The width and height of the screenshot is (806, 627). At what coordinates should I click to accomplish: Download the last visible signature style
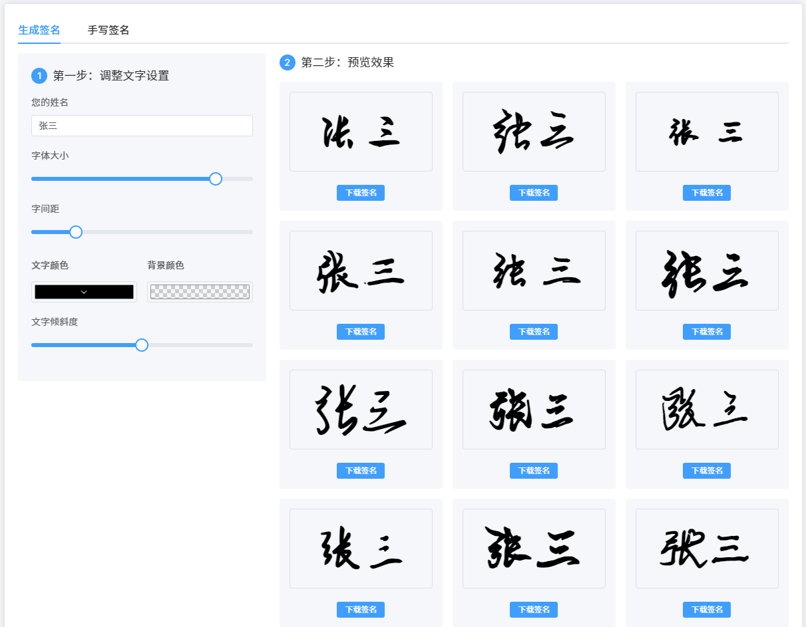706,609
